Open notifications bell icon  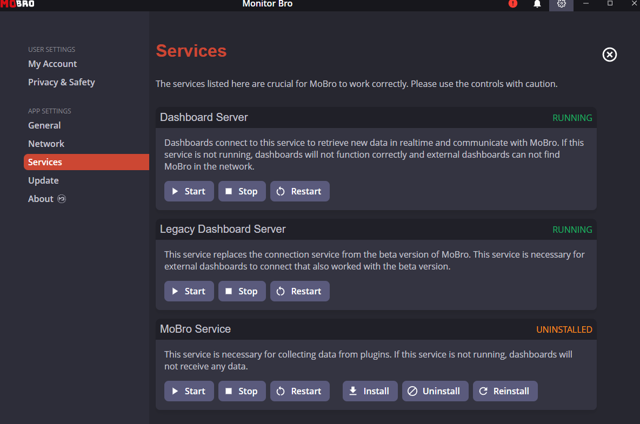coord(537,4)
